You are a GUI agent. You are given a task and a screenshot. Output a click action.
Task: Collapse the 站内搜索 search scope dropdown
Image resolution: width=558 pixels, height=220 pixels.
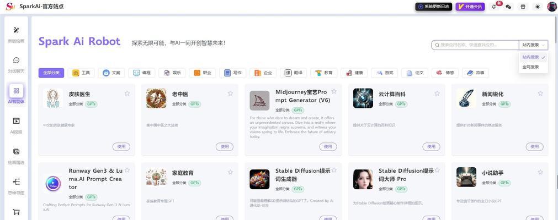[x=534, y=45]
